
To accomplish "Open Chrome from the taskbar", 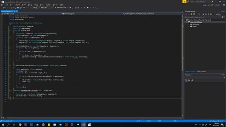I will pos(20,125).
